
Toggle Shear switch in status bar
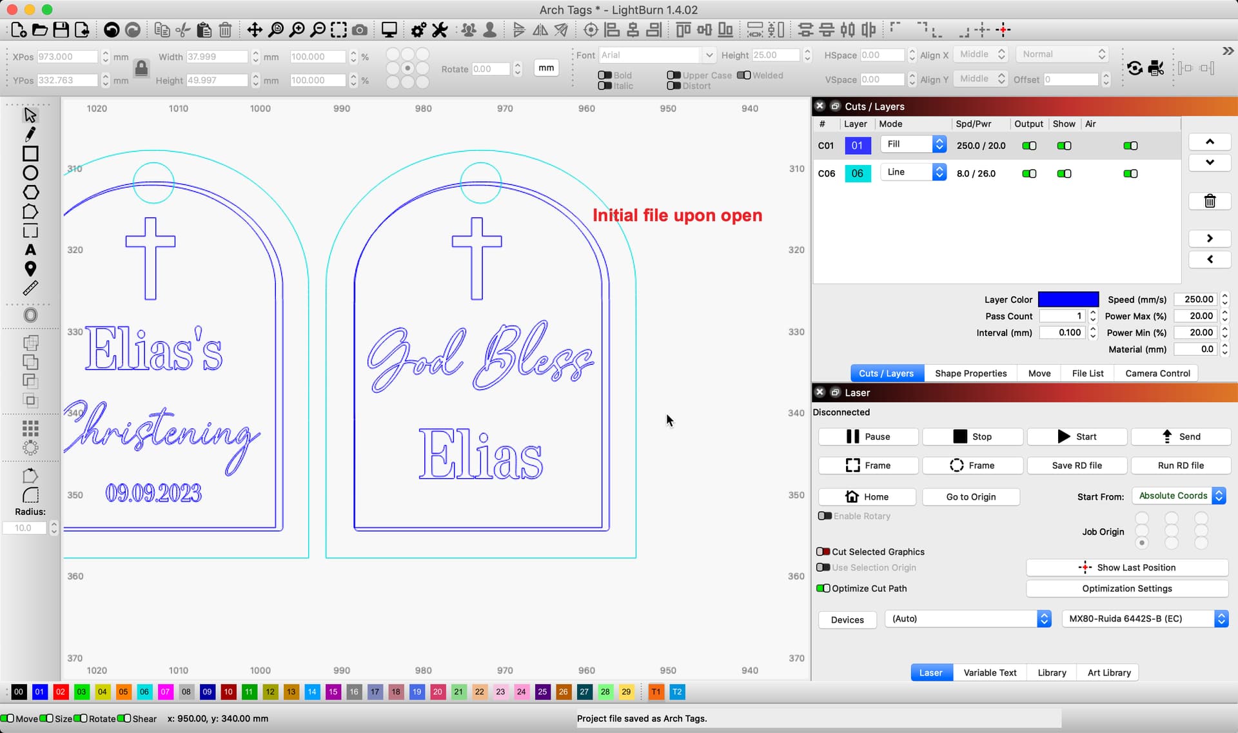[x=124, y=718]
